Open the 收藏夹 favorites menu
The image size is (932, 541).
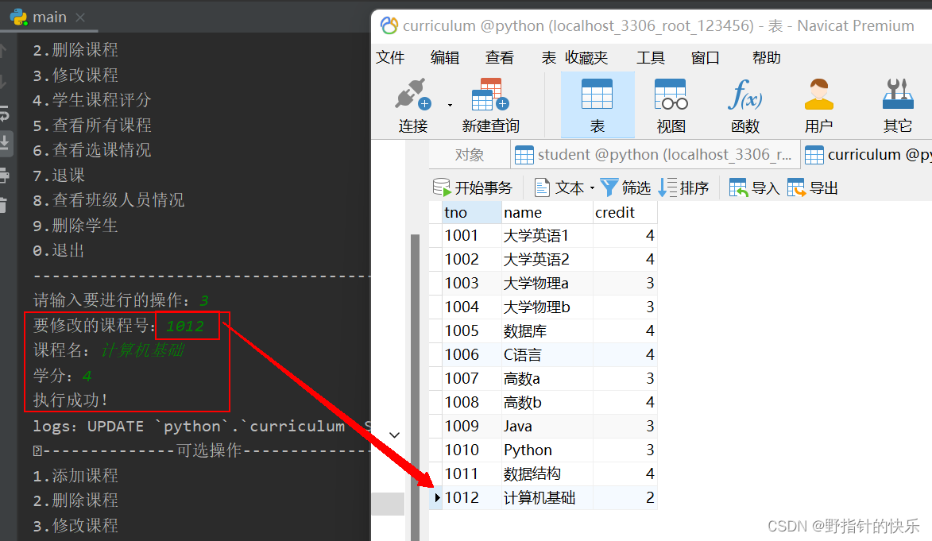(586, 58)
